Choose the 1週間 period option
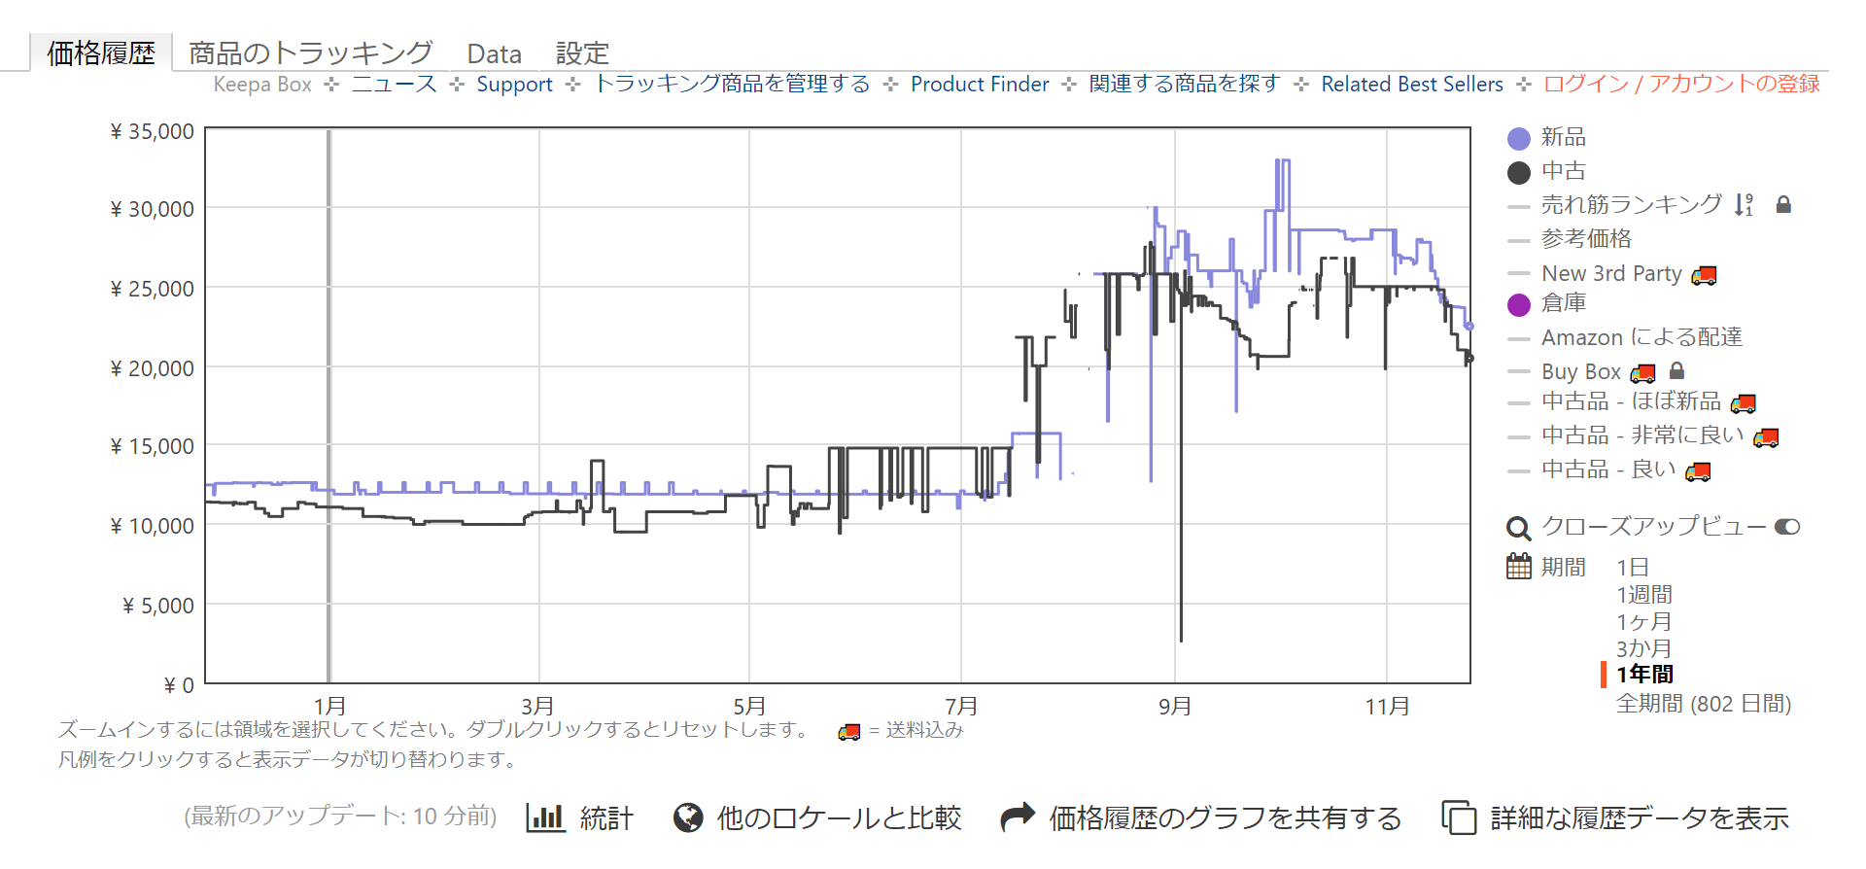 tap(1643, 594)
